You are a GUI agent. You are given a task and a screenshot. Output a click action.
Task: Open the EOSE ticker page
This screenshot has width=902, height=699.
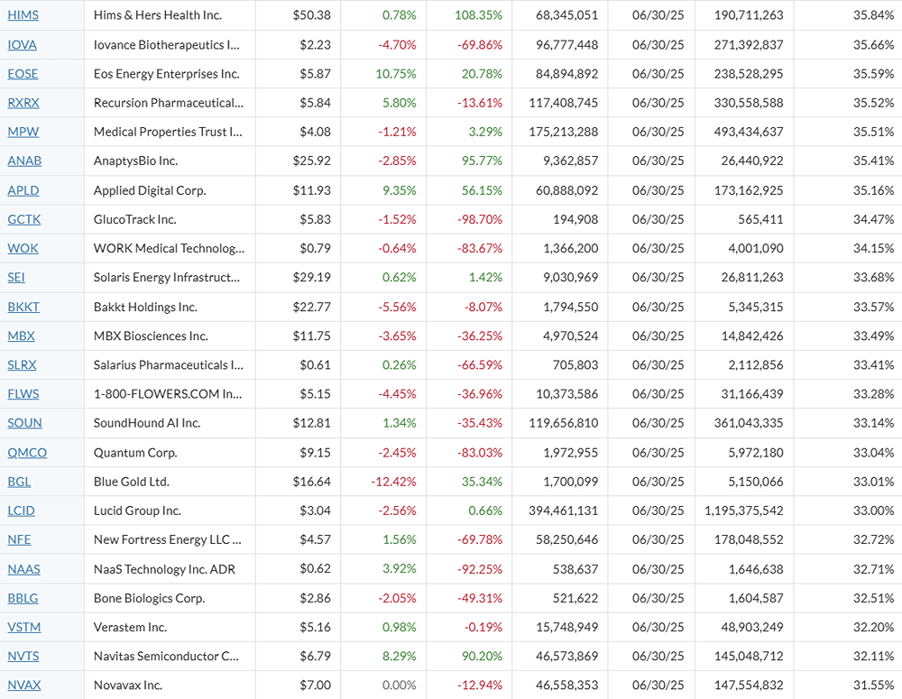23,74
